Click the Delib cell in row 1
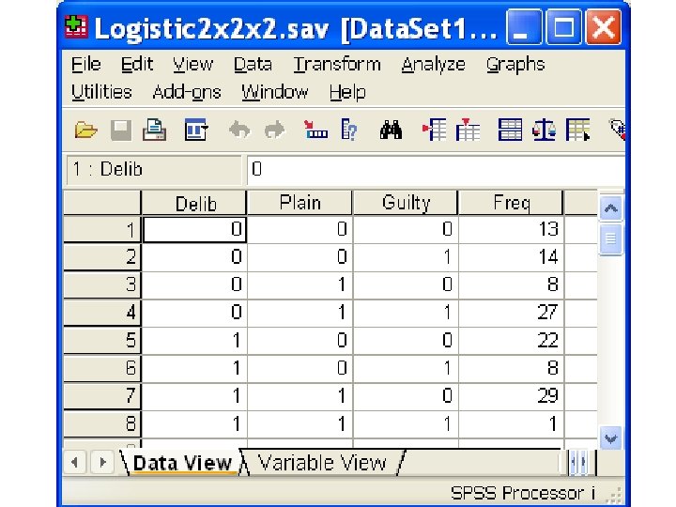Image resolution: width=676 pixels, height=507 pixels. pyautogui.click(x=194, y=229)
